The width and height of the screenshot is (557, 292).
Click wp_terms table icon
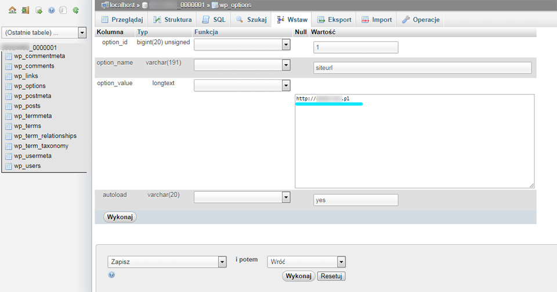[9, 126]
